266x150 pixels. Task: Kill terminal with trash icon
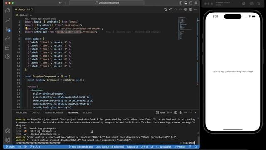pyautogui.click(x=180, y=112)
